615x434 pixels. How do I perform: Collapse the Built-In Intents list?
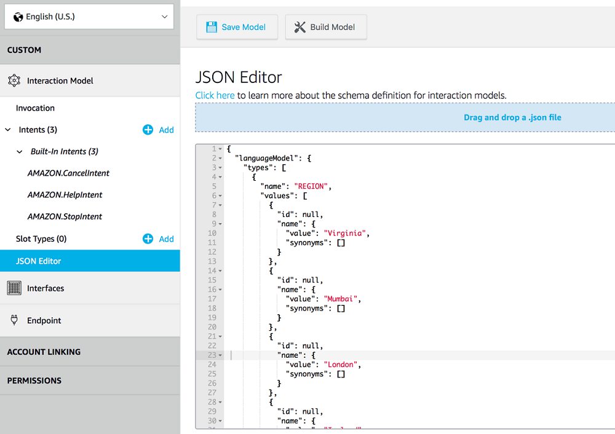click(x=18, y=151)
